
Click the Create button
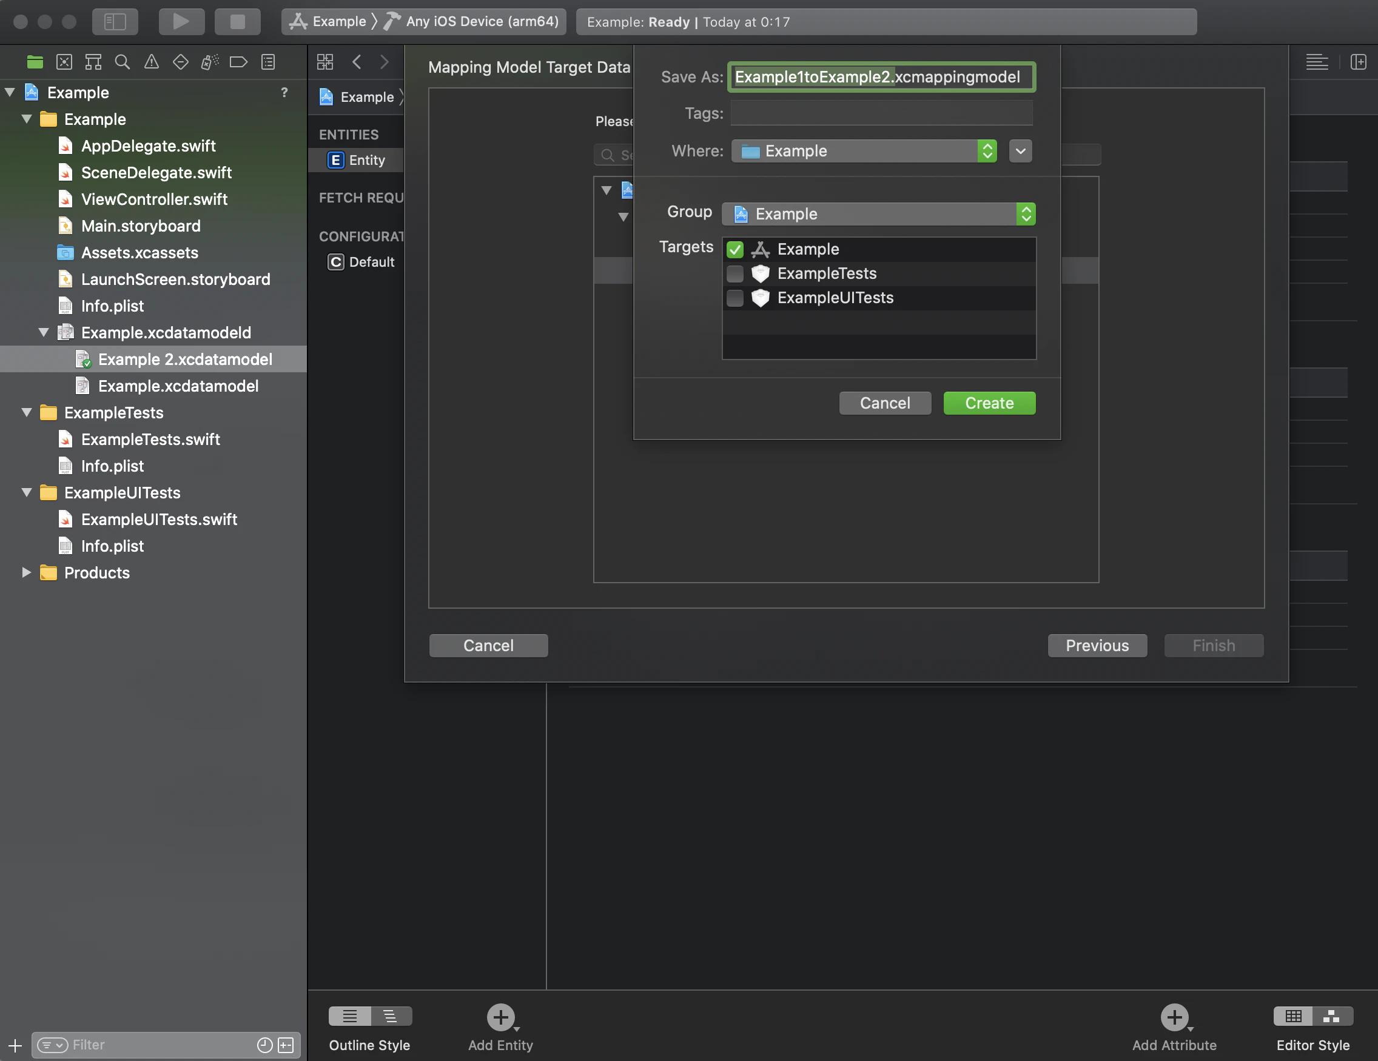tap(989, 404)
